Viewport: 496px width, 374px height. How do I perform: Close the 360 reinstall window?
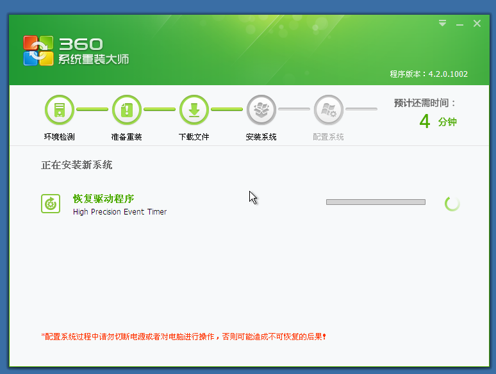coord(477,24)
